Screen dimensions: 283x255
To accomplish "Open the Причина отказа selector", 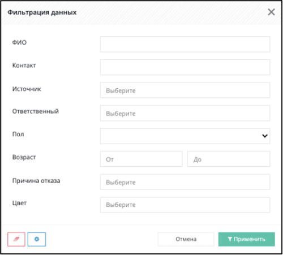I will [x=185, y=182].
